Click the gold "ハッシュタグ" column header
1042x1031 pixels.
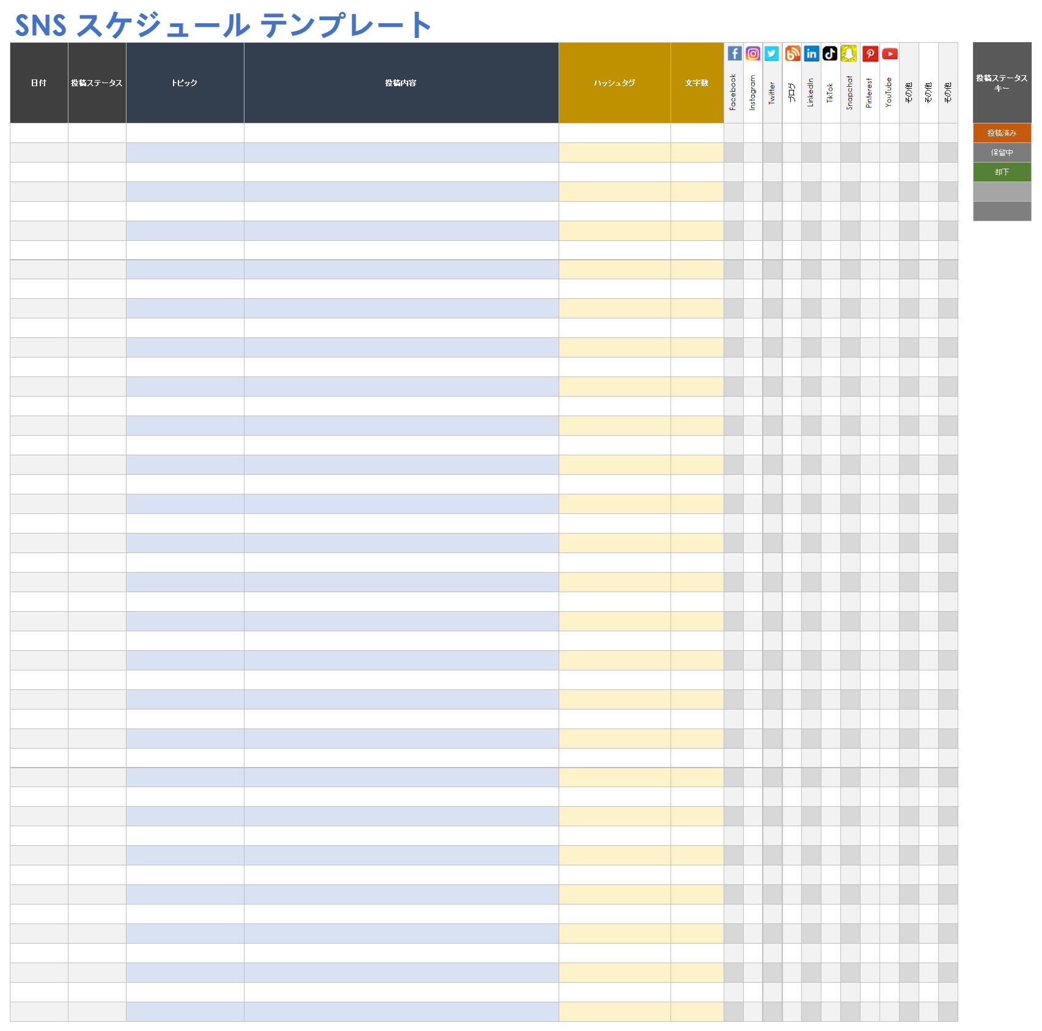coord(615,83)
